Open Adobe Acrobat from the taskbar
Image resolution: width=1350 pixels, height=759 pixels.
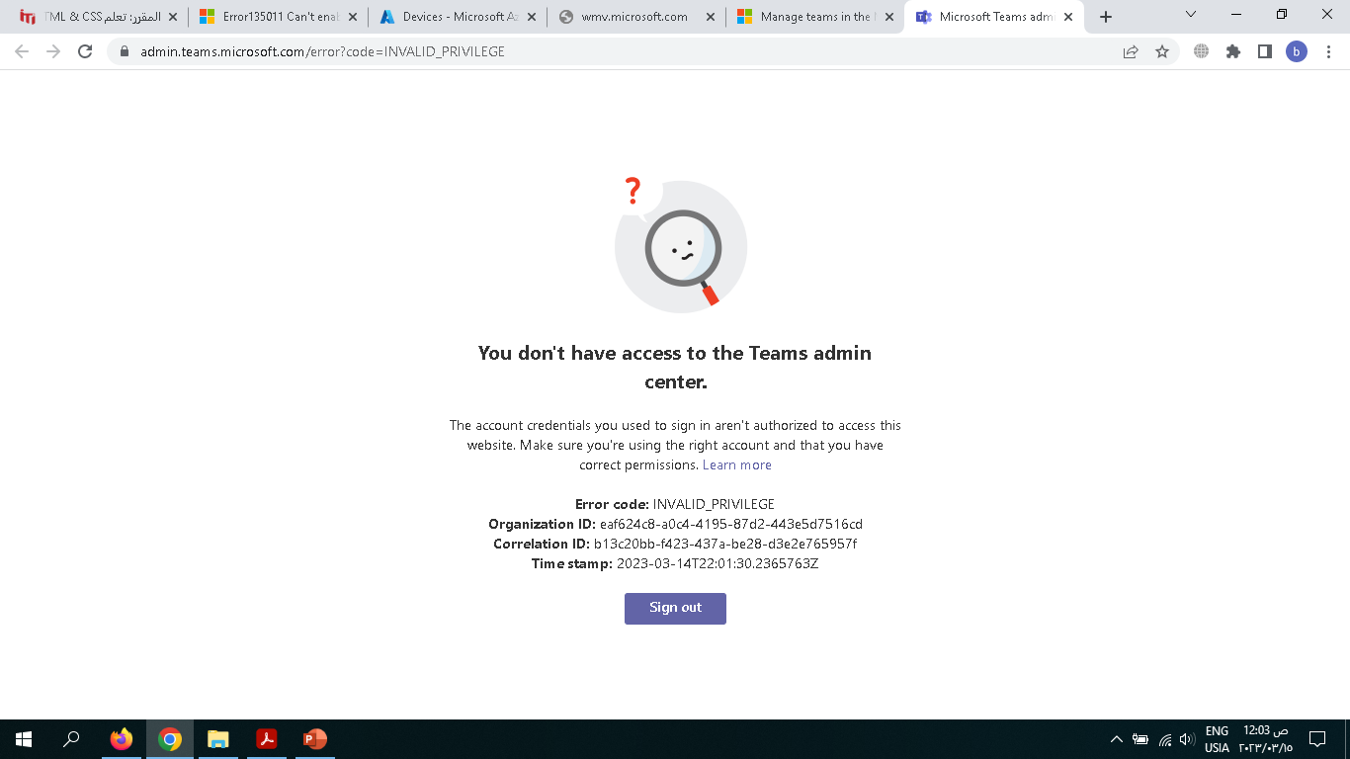pos(267,739)
